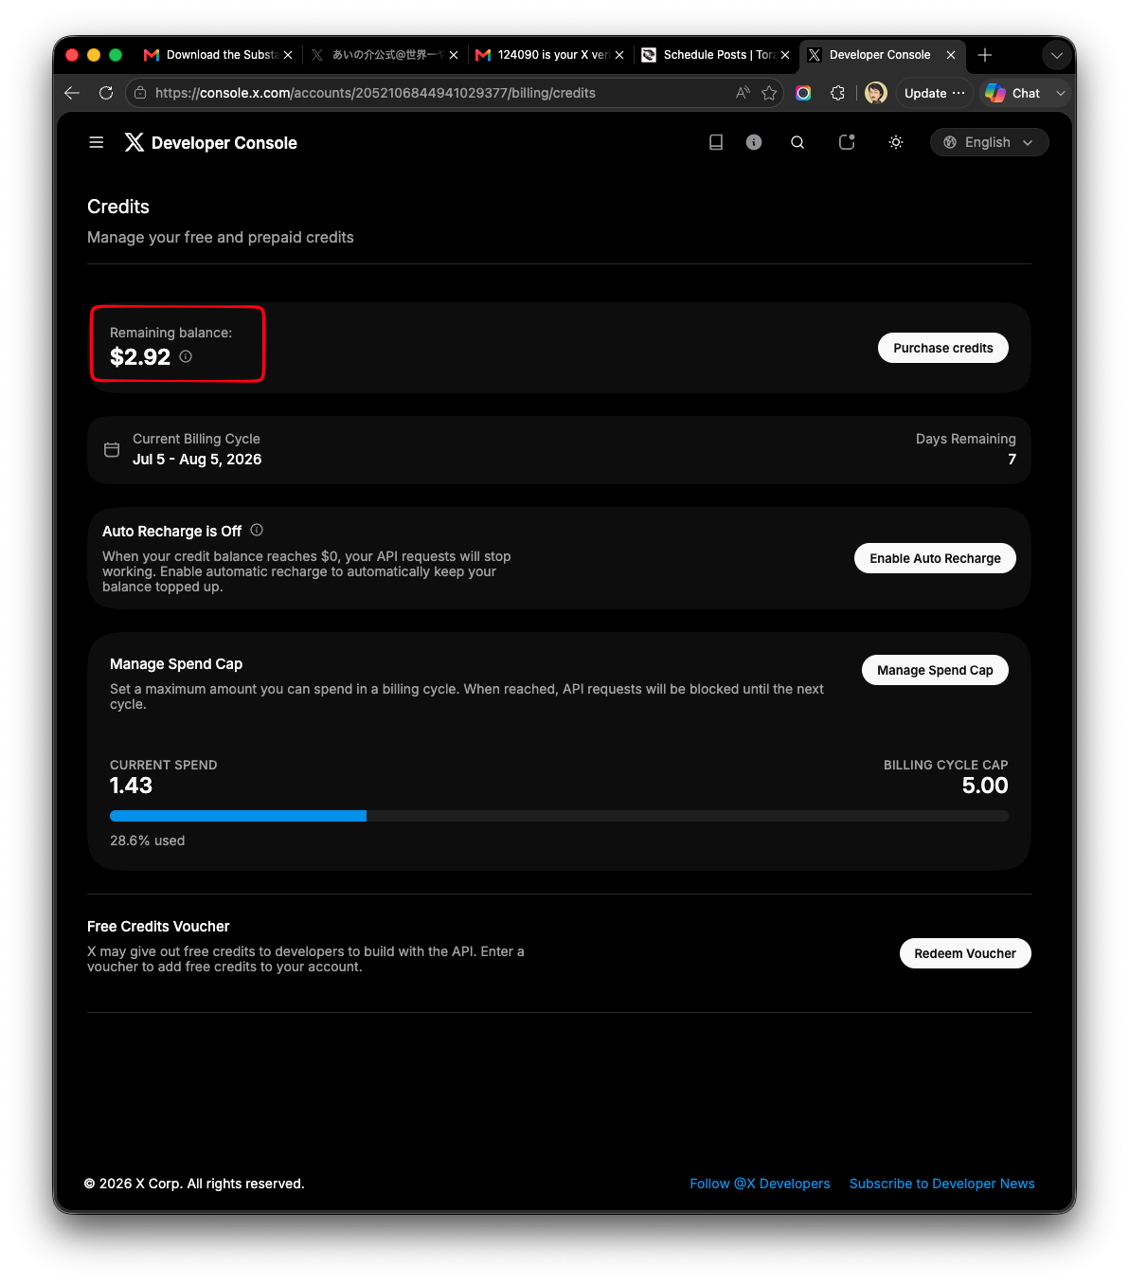Click the Credits page heading
Image resolution: width=1129 pixels, height=1284 pixels.
point(118,207)
